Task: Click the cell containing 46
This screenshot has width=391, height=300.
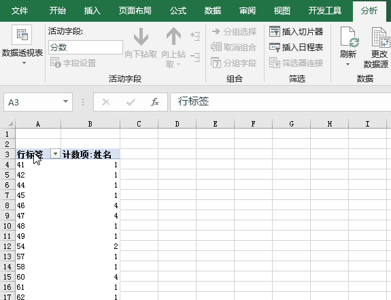Action: click(38, 205)
